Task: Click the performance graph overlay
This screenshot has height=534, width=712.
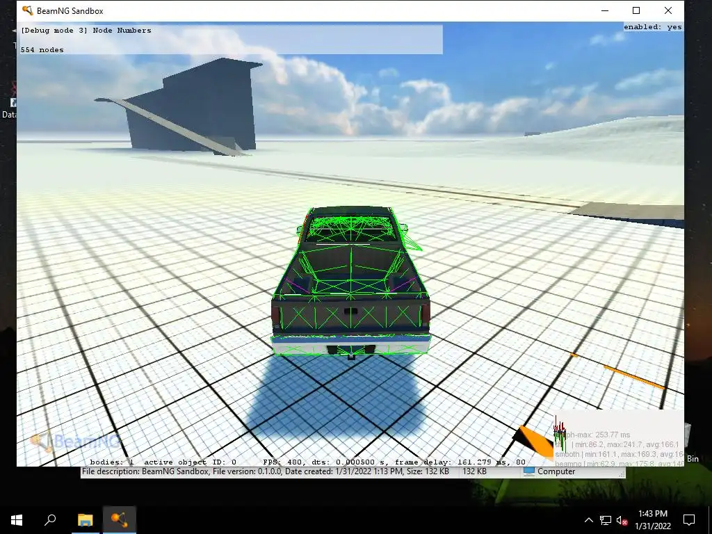Action: (618, 439)
